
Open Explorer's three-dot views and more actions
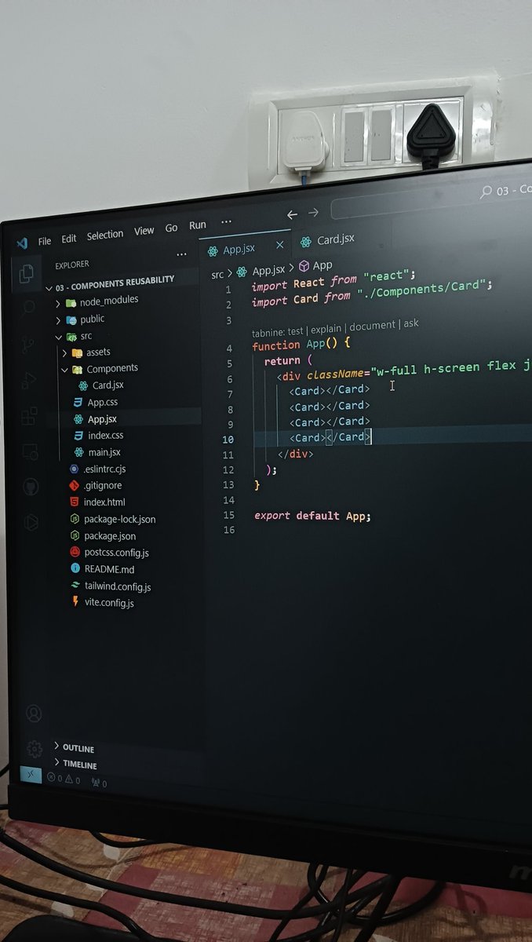pyautogui.click(x=182, y=254)
